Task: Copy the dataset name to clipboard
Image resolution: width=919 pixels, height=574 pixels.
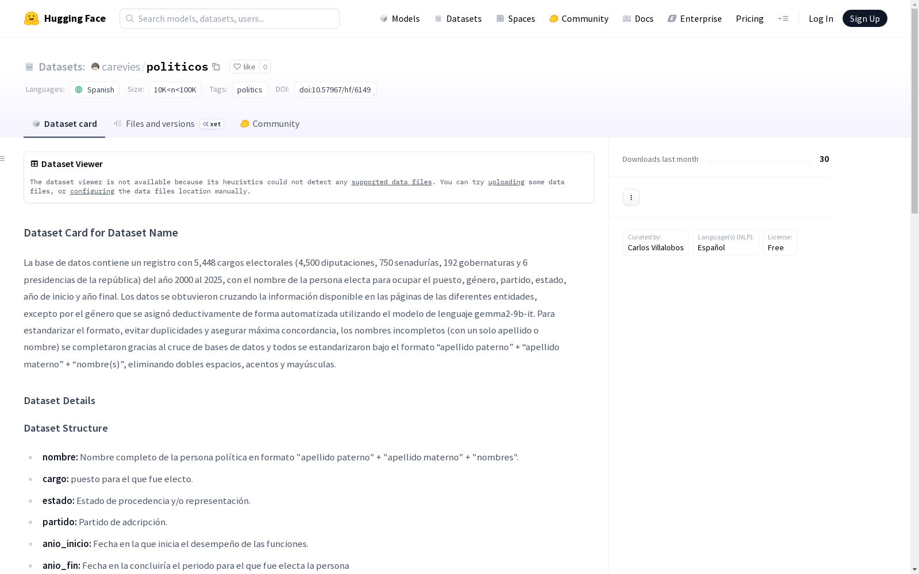Action: pyautogui.click(x=216, y=67)
